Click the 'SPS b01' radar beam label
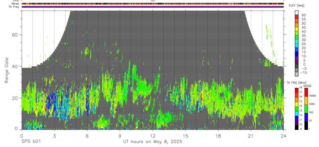The width and height of the screenshot is (319, 147). (x=31, y=142)
